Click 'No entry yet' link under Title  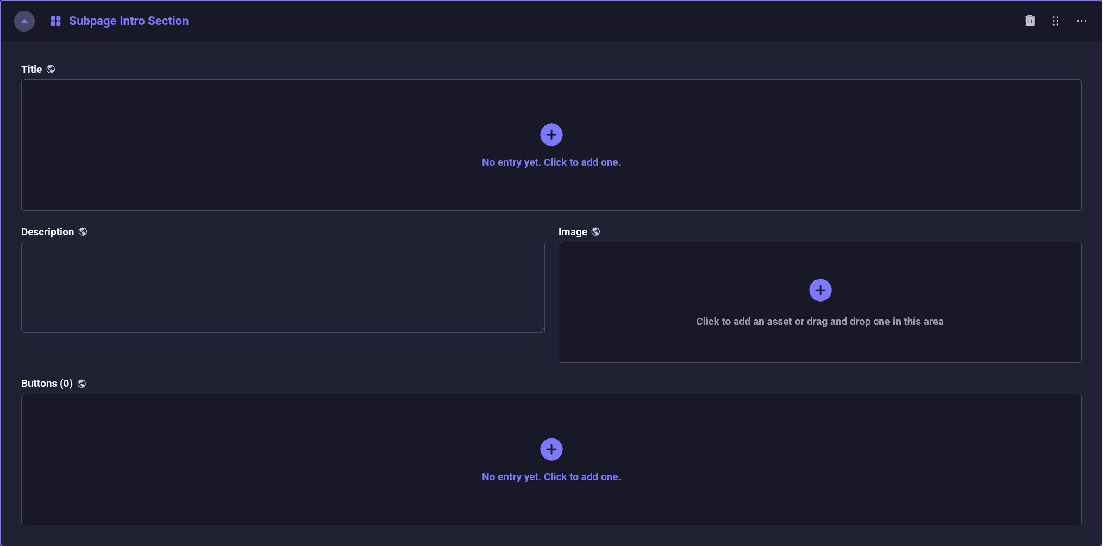(551, 162)
